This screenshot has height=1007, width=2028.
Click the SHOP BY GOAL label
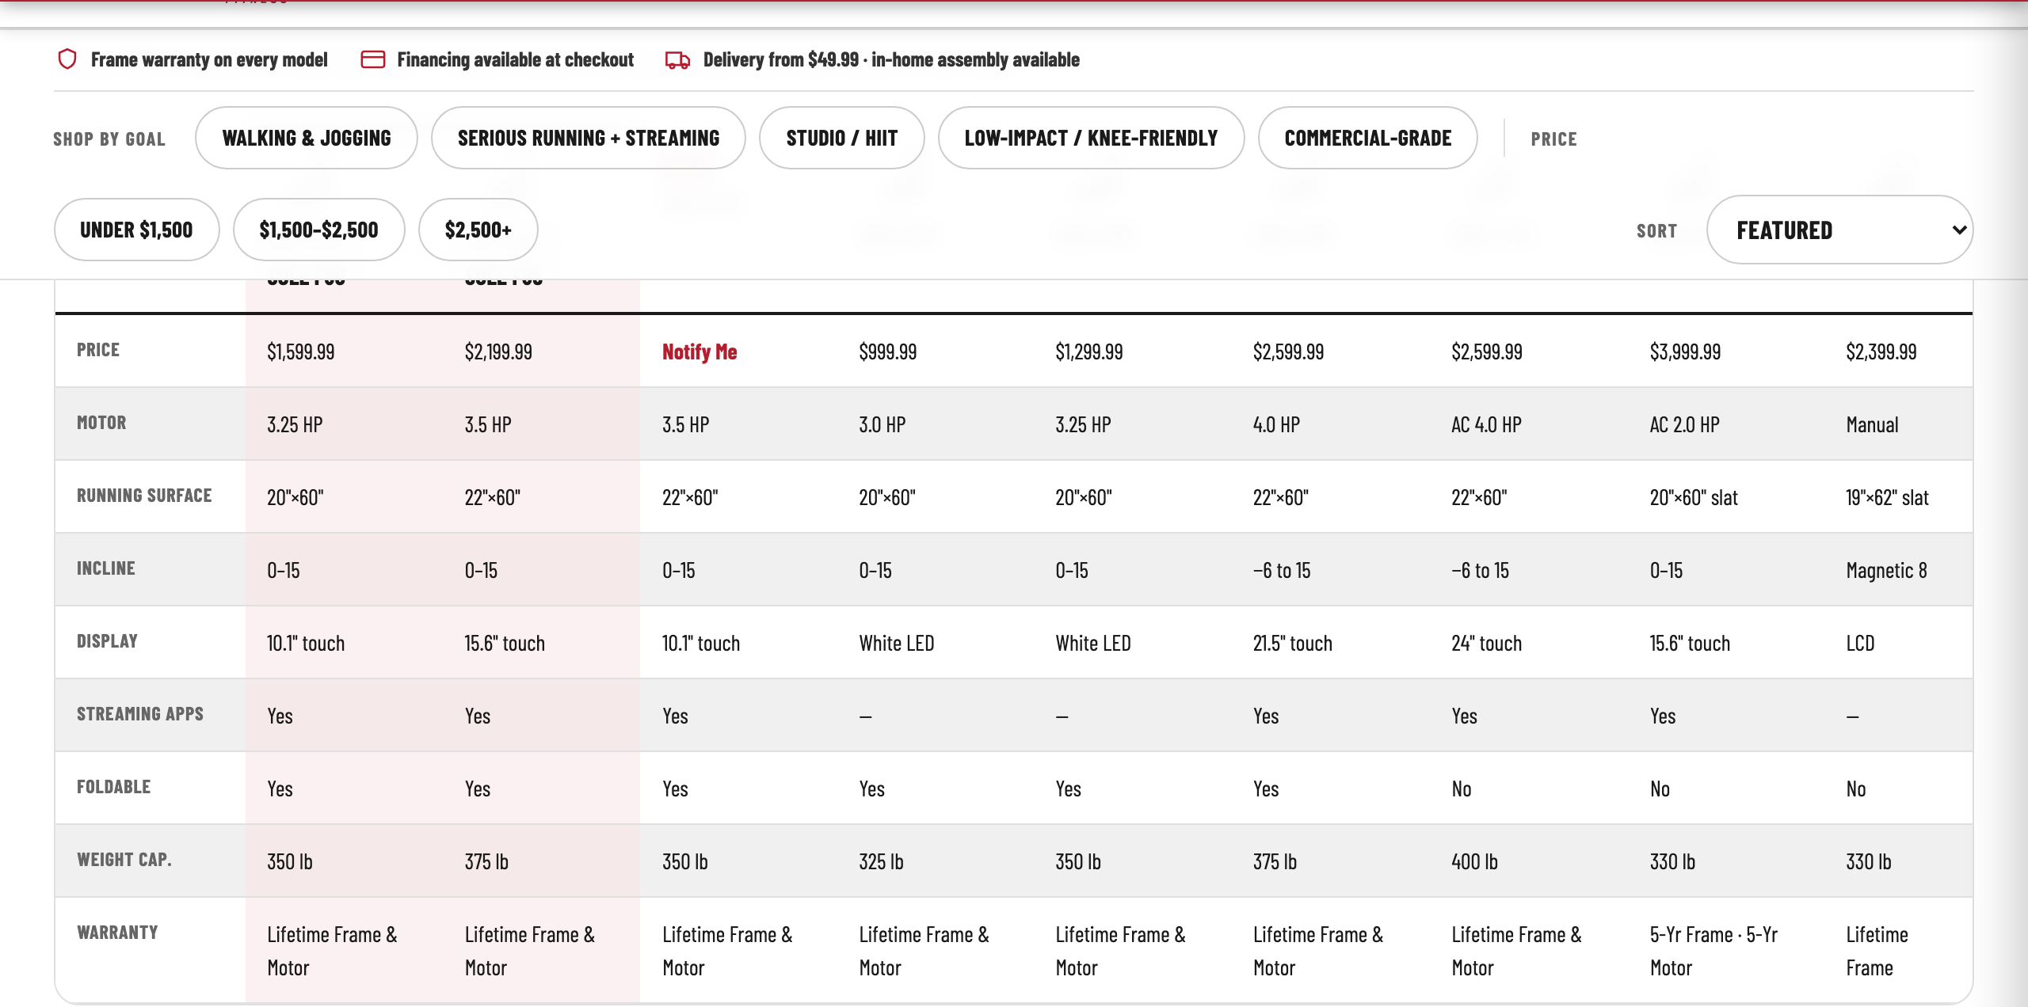click(x=109, y=139)
